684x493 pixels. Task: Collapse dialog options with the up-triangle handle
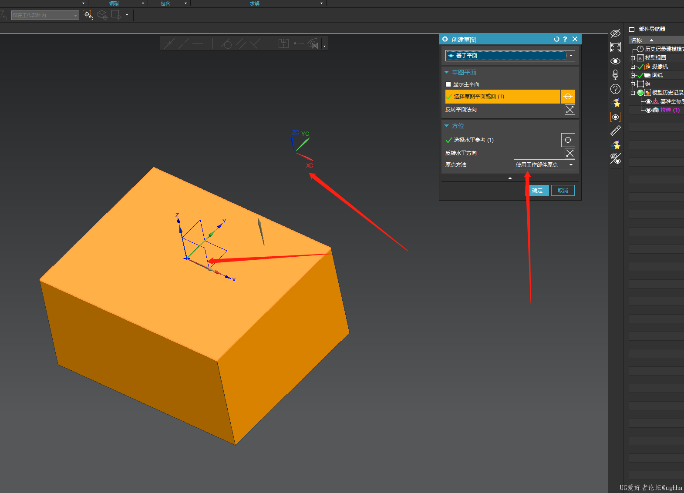510,178
